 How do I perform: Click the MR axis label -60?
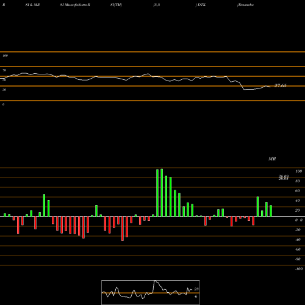(298, 249)
